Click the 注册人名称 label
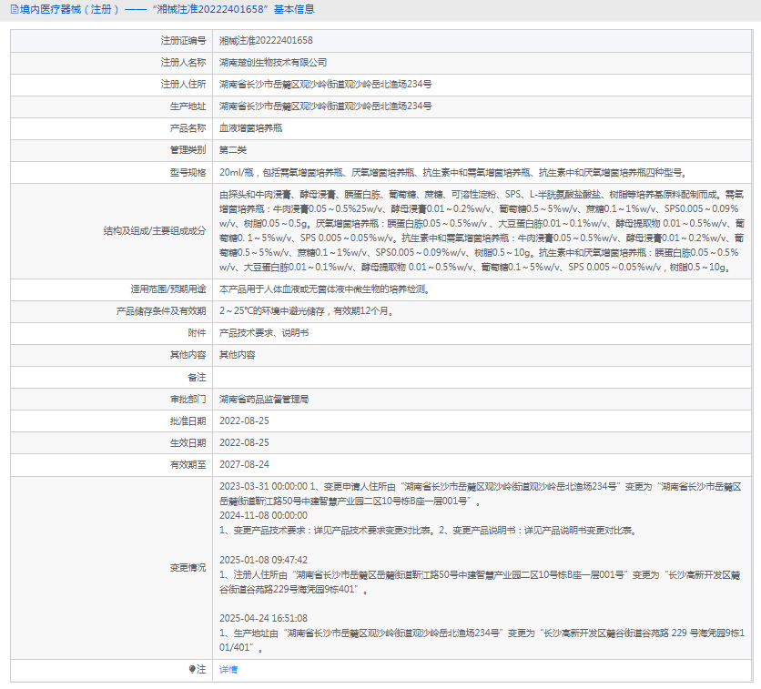 coord(183,63)
